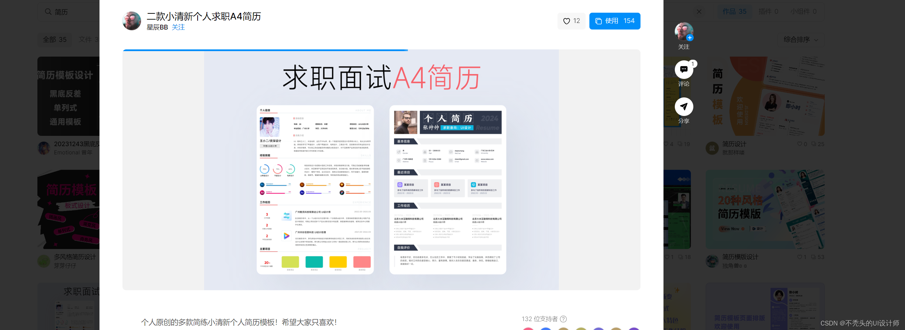Like the resume post with heart icon
Viewport: 905px width, 330px height.
tap(571, 21)
